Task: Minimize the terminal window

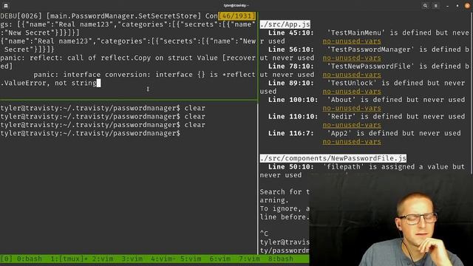Action: click(447, 6)
